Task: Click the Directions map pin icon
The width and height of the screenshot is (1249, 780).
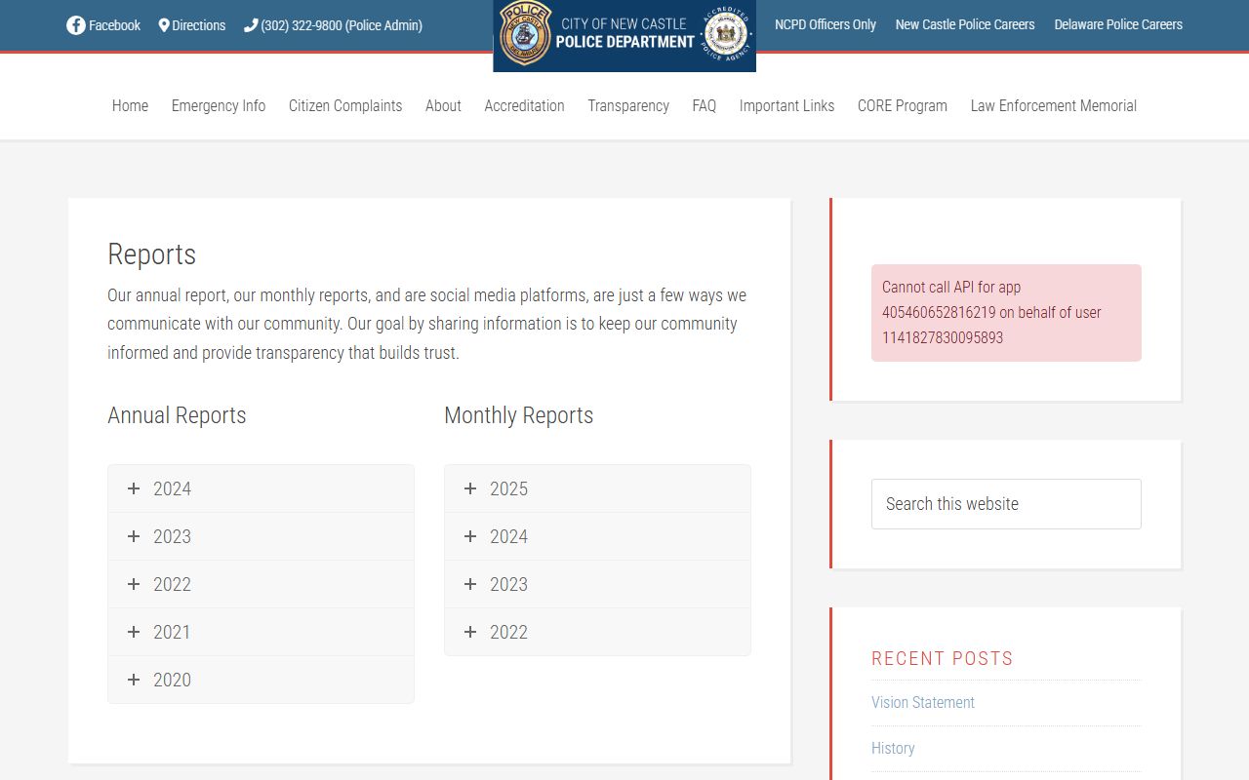Action: [x=164, y=25]
